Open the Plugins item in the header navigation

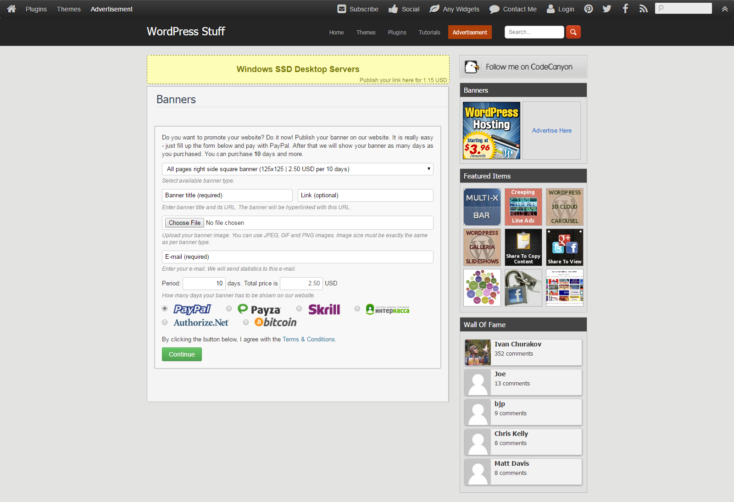click(x=397, y=32)
